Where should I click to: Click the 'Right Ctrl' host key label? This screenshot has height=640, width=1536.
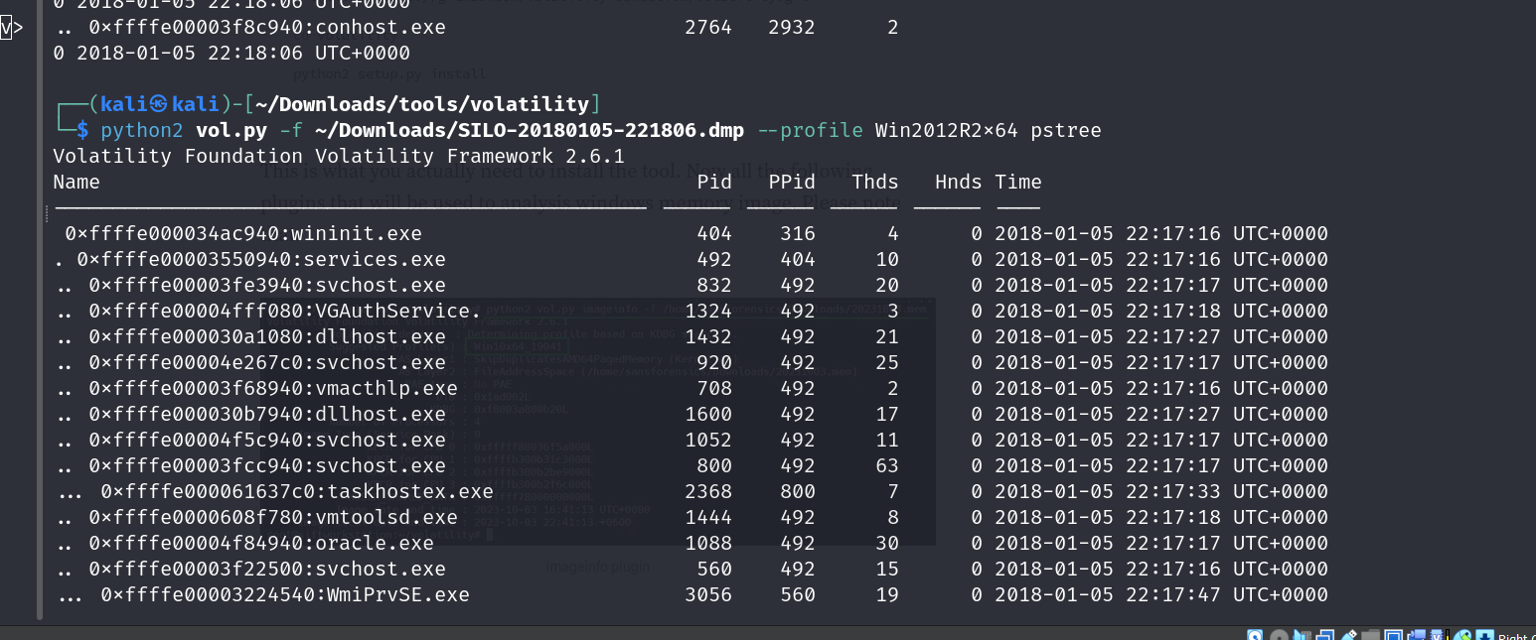pyautogui.click(x=1517, y=636)
